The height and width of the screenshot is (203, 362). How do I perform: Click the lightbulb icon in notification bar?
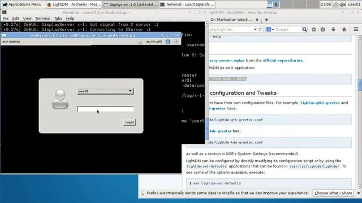[x=143, y=193]
